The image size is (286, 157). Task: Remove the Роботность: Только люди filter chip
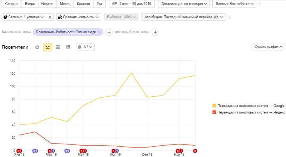coord(99,32)
